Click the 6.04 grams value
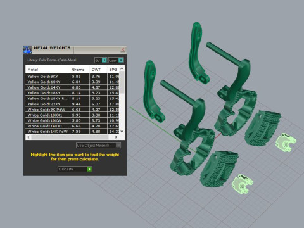The width and height of the screenshot is (304, 228). pos(76,82)
